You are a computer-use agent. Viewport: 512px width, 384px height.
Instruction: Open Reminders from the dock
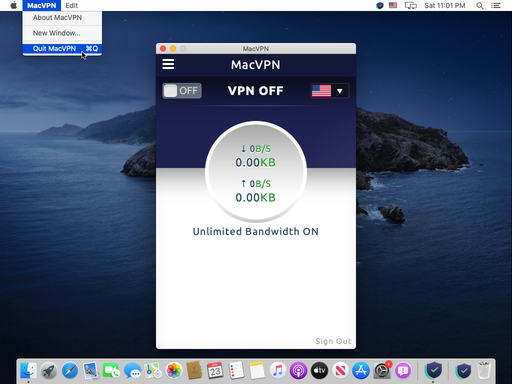coord(236,370)
